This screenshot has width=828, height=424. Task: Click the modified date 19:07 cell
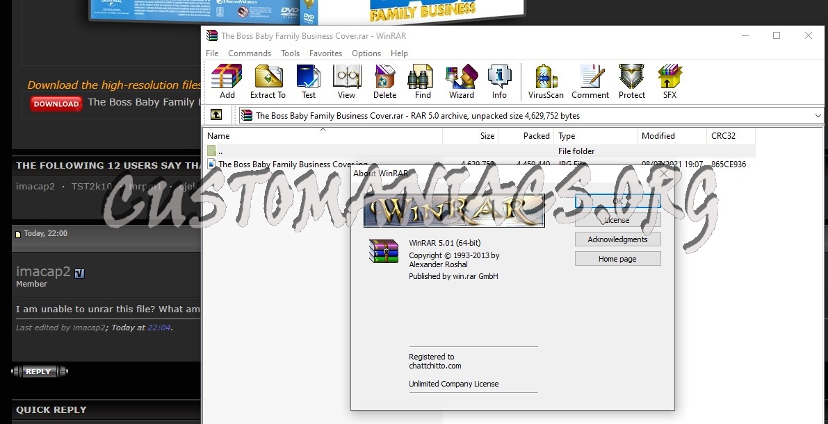tap(672, 164)
